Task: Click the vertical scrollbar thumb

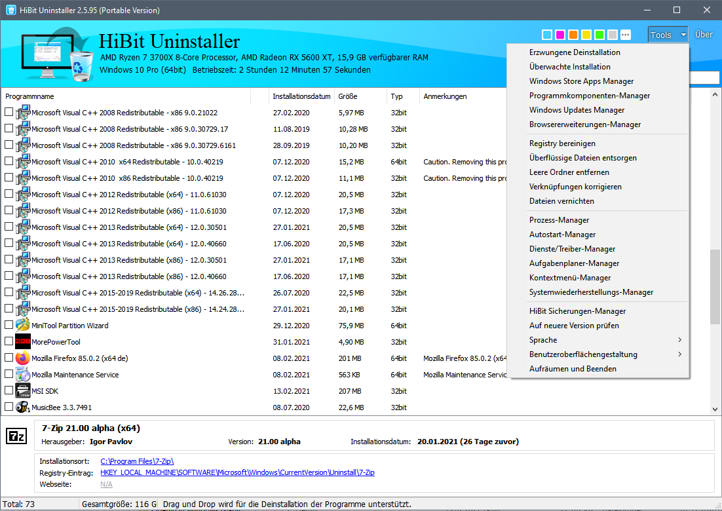Action: (715, 287)
